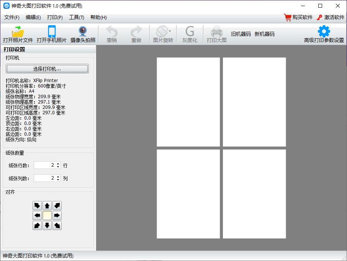Image resolution: width=347 pixels, height=261 pixels.
Task: Expand the image rotate dropdown arrow
Action: point(170,31)
